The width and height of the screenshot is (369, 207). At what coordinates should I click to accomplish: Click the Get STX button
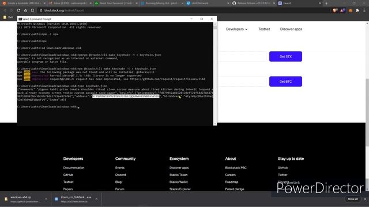pyautogui.click(x=285, y=56)
